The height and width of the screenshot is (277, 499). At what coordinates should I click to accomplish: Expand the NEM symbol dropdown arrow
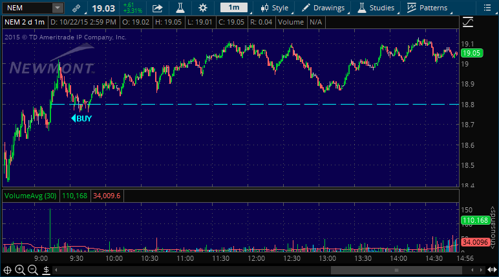(x=58, y=8)
